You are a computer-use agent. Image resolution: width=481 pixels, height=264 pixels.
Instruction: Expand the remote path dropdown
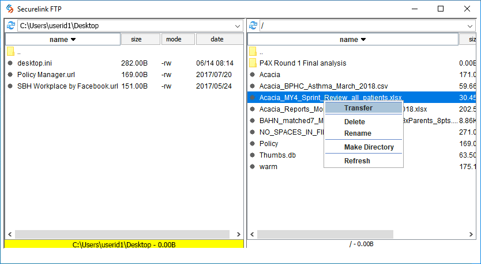point(471,26)
